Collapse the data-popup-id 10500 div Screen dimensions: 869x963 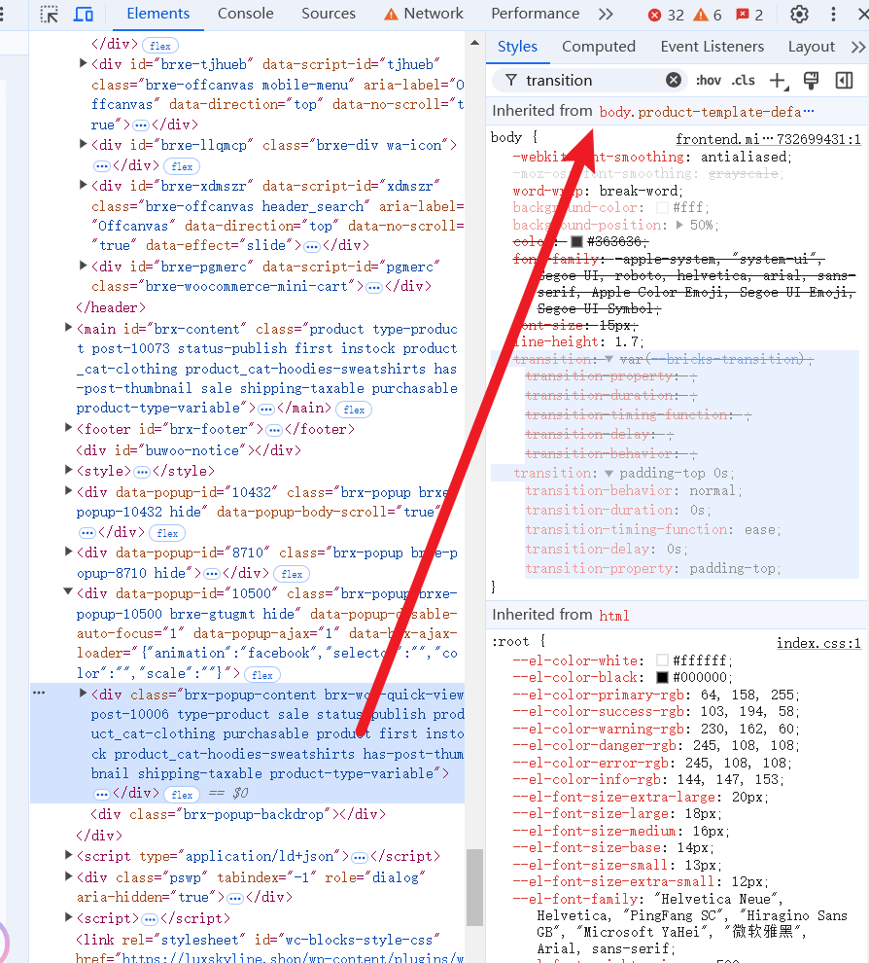[68, 592]
